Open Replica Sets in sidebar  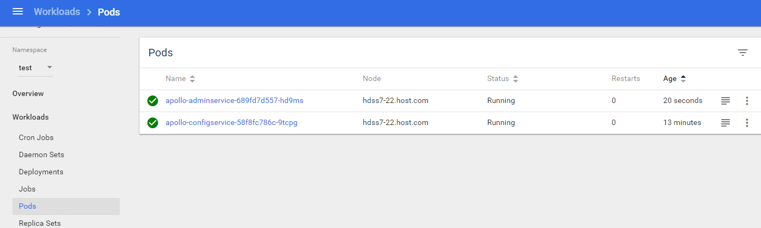pyautogui.click(x=40, y=223)
